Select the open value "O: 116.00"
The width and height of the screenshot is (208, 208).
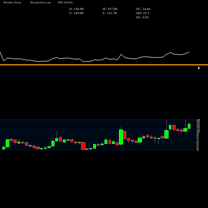pyautogui.click(x=77, y=9)
